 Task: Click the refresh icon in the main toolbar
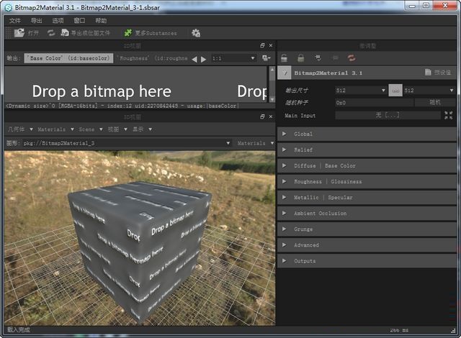click(x=51, y=33)
